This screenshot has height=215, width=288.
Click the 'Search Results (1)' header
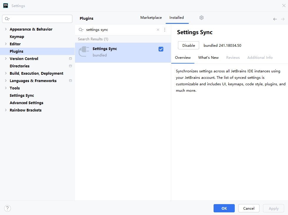click(93, 39)
